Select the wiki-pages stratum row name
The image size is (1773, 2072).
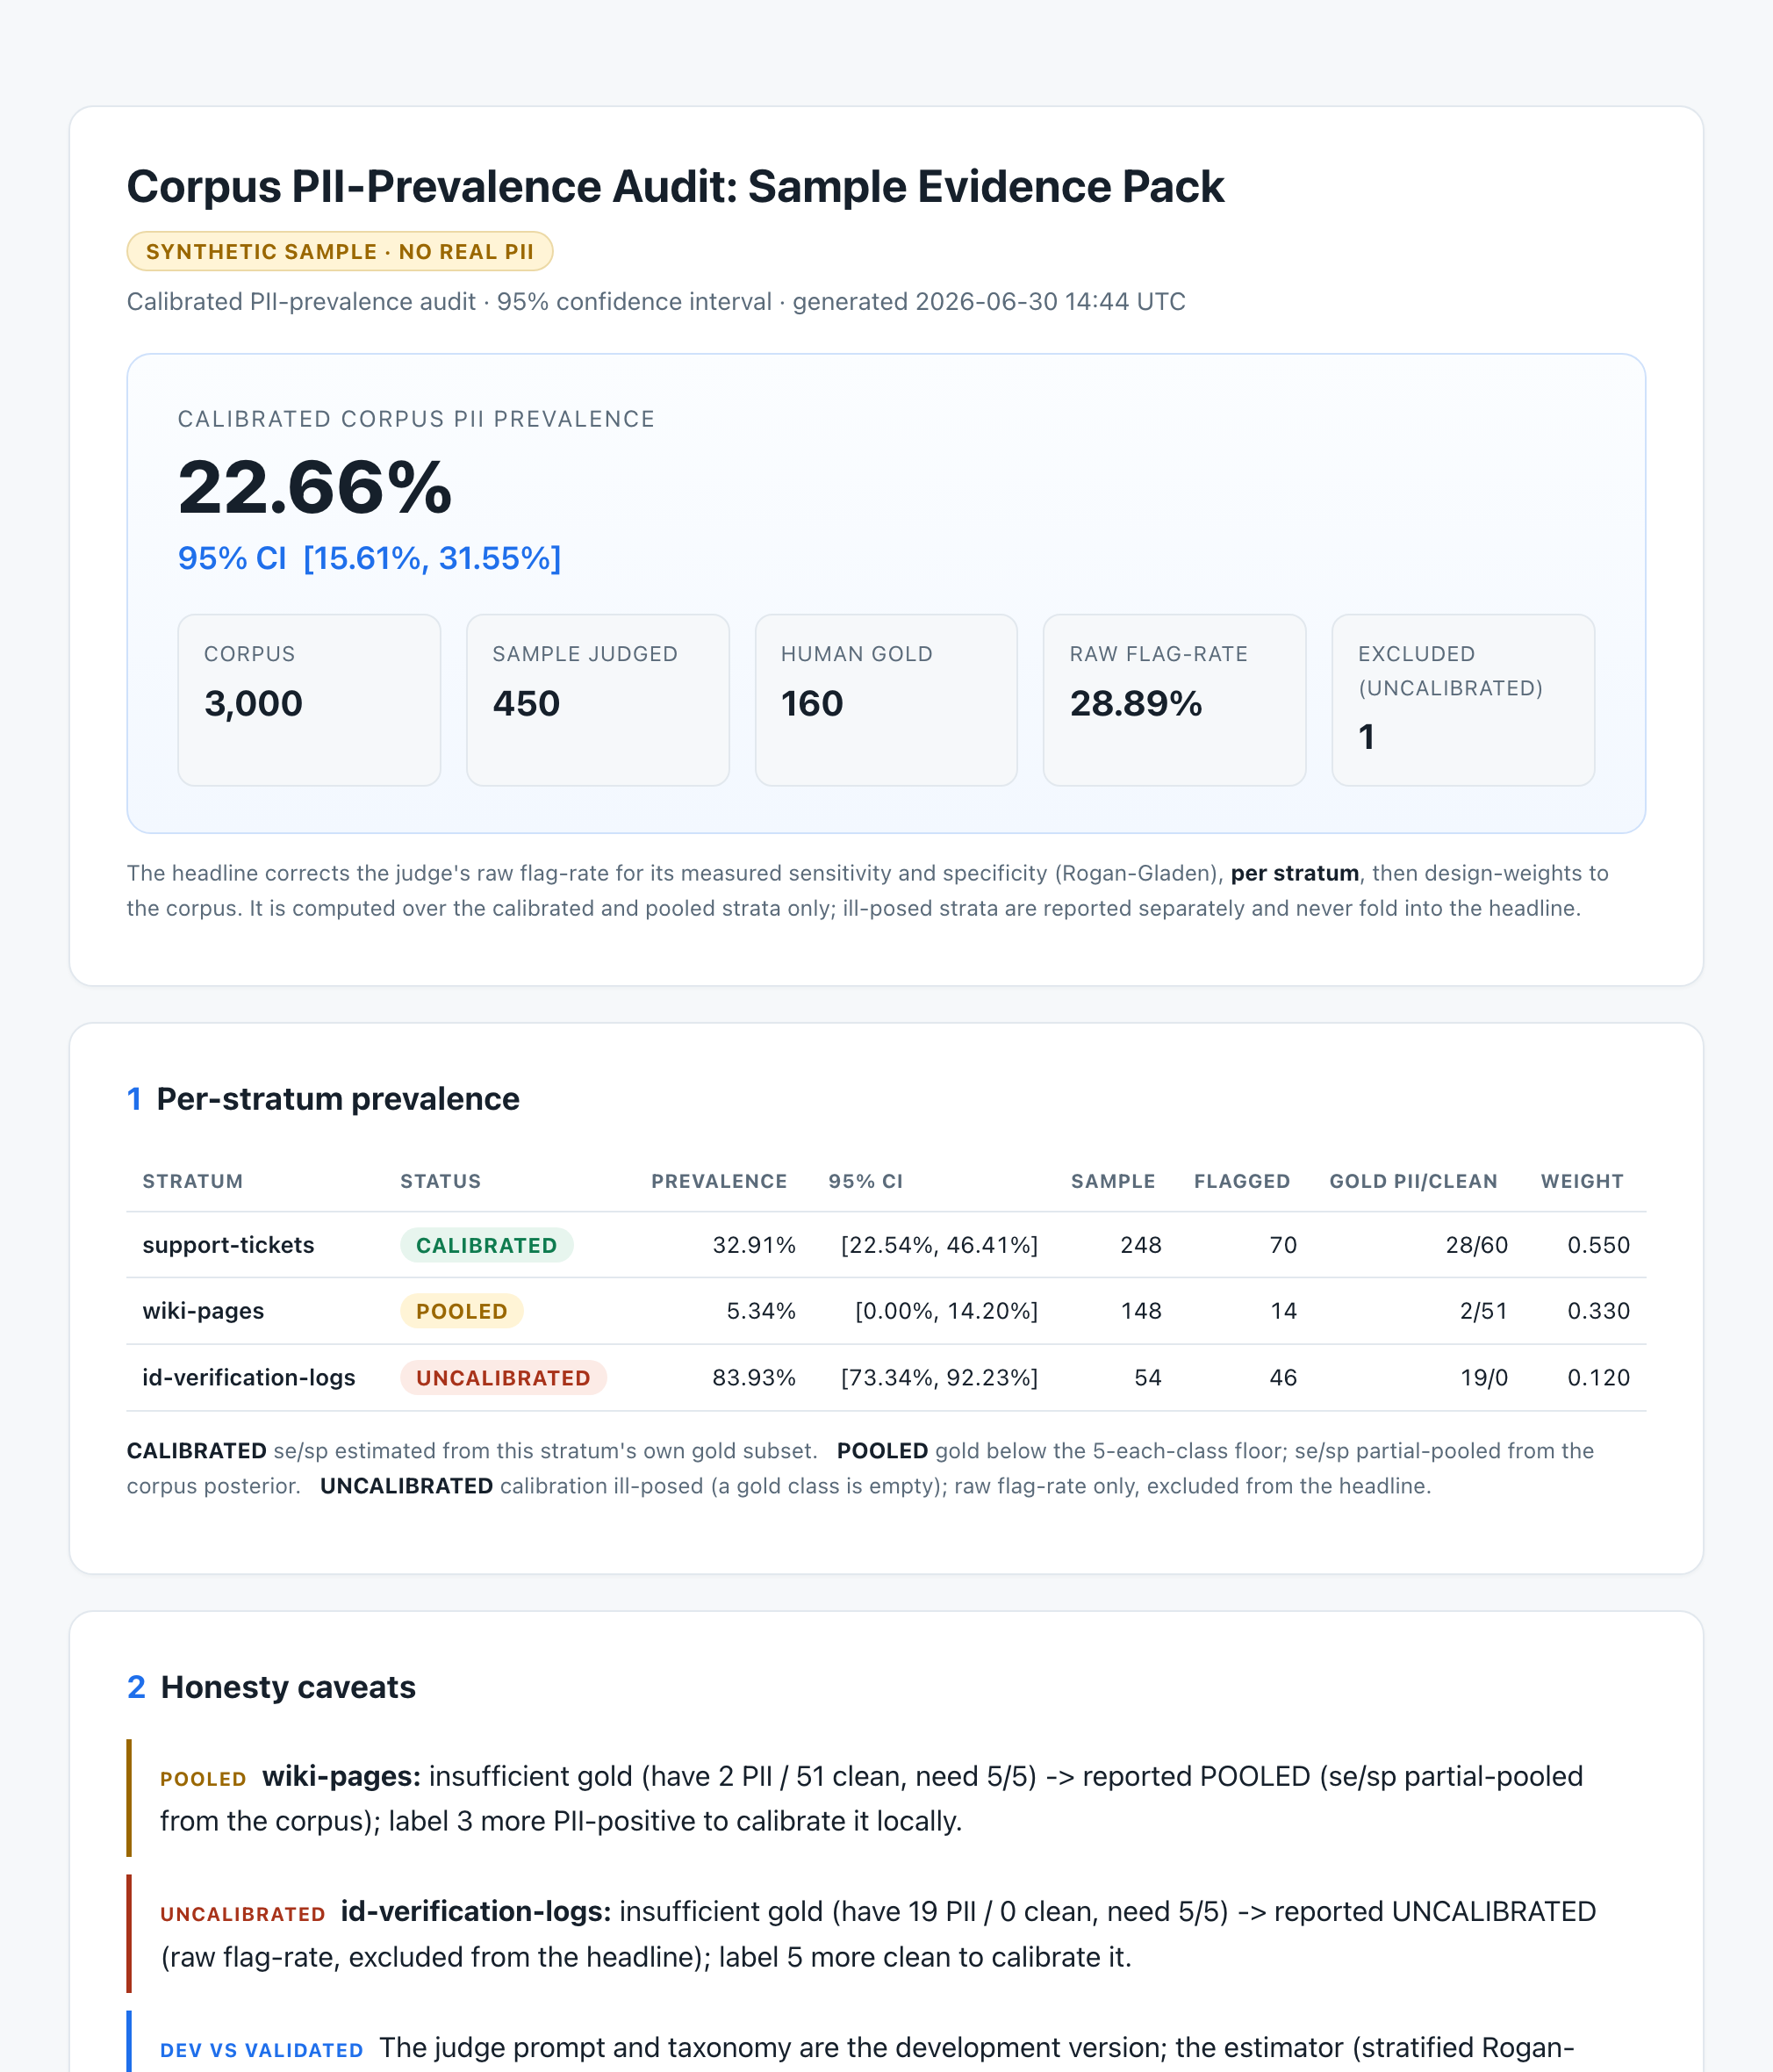(203, 1311)
